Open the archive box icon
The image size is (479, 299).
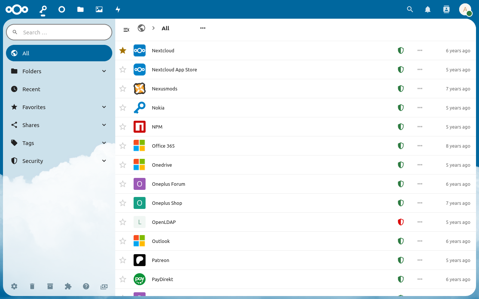tap(50, 286)
